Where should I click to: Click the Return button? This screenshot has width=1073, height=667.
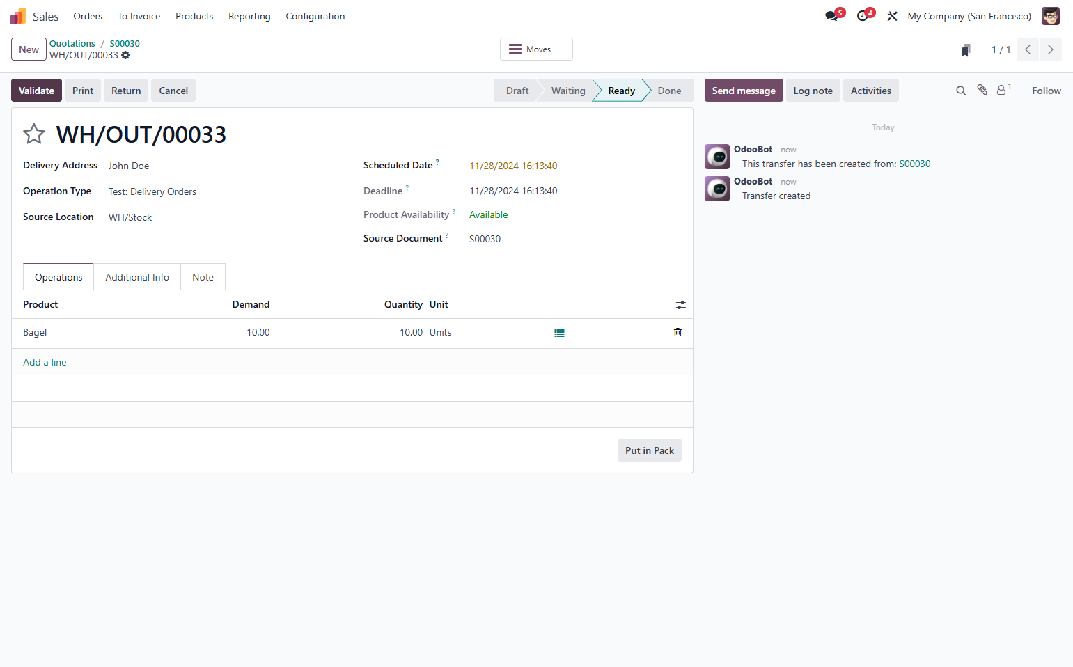coord(126,91)
